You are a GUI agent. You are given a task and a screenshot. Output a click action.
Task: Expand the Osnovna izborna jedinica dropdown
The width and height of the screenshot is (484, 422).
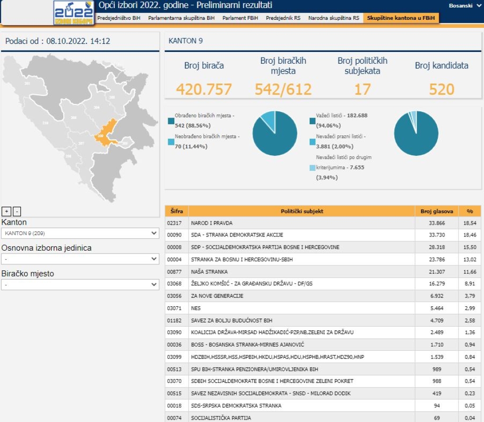pyautogui.click(x=80, y=259)
